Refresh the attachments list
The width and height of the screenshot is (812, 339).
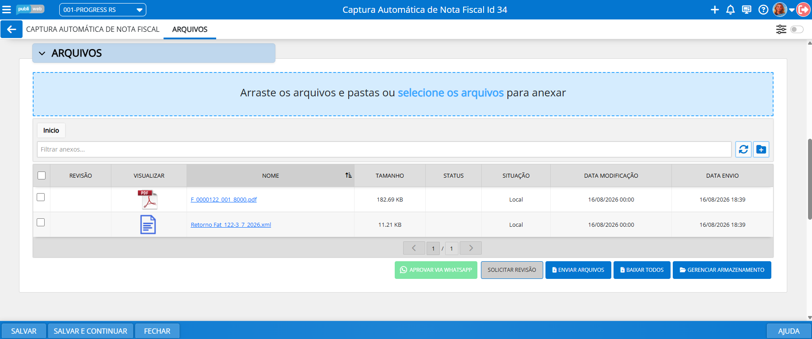(743, 149)
